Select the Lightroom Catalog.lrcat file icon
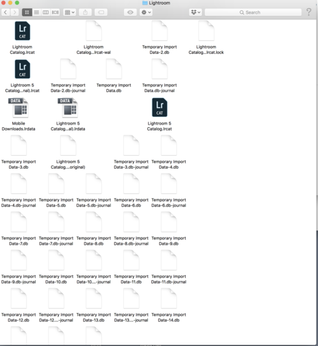The image size is (318, 346). tap(22, 31)
